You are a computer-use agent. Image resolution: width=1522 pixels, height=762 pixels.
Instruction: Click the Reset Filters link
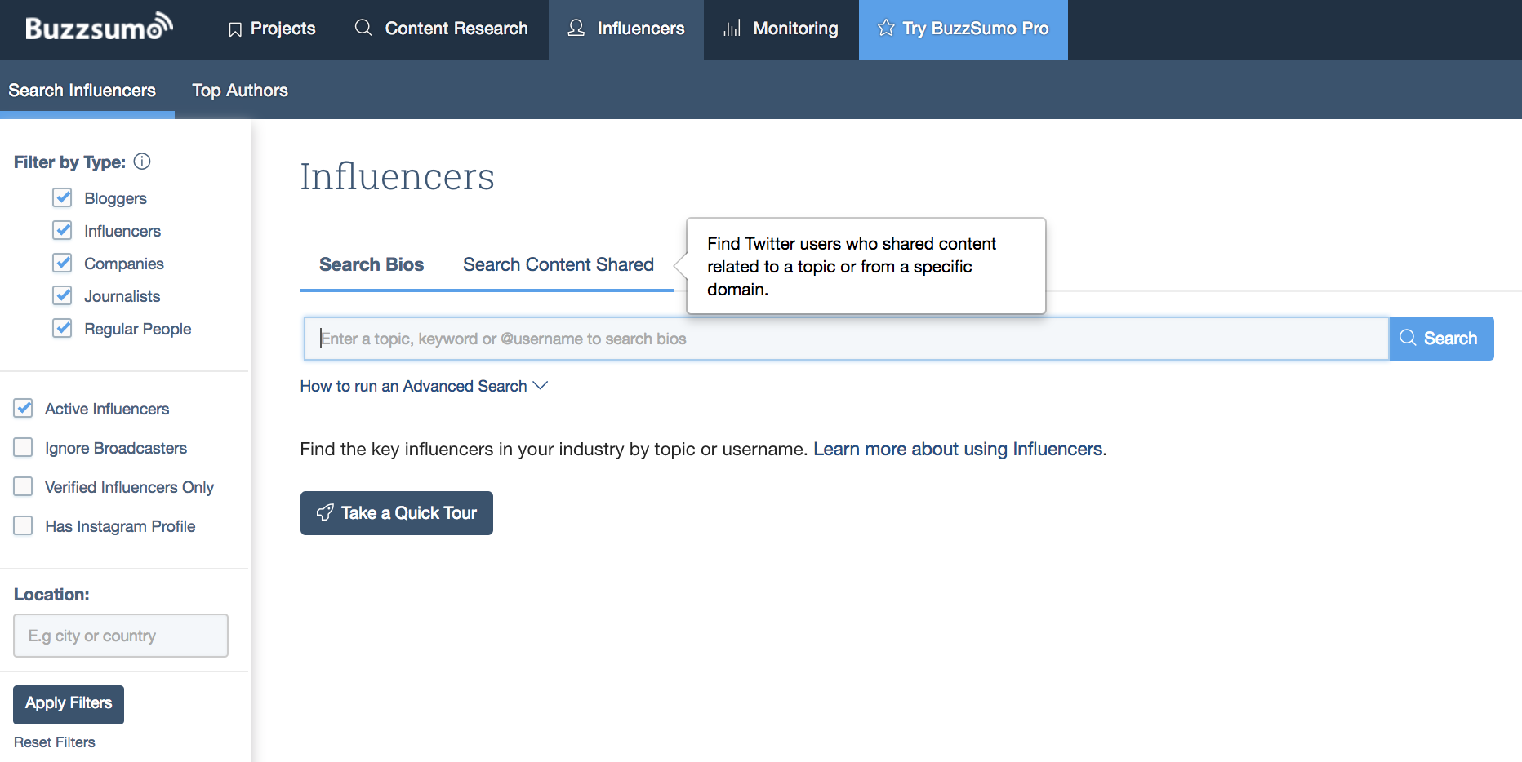[x=55, y=742]
